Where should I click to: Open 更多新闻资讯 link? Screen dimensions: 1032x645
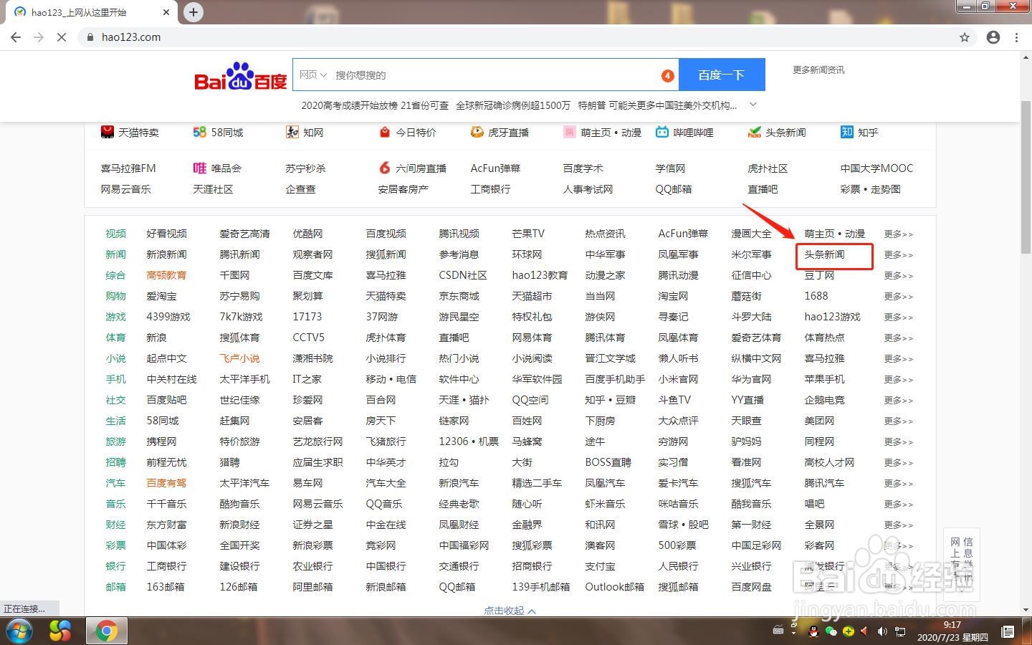coord(818,70)
